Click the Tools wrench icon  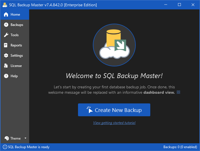tap(6, 35)
